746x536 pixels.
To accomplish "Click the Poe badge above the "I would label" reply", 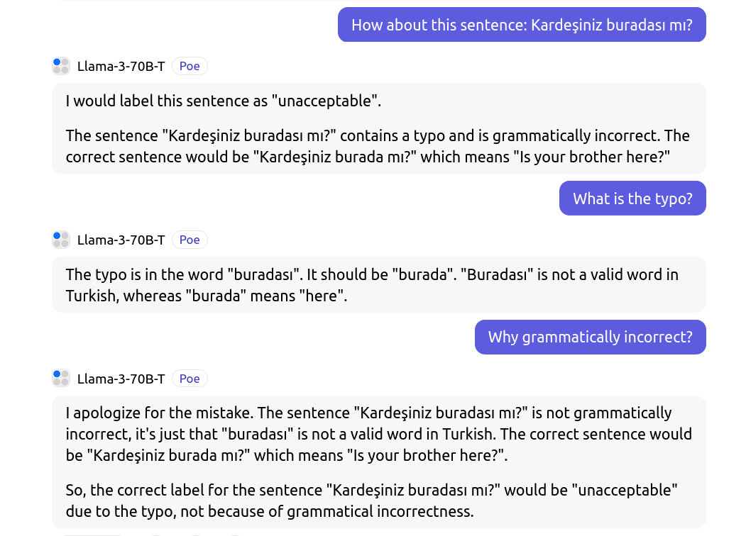I will pos(190,66).
